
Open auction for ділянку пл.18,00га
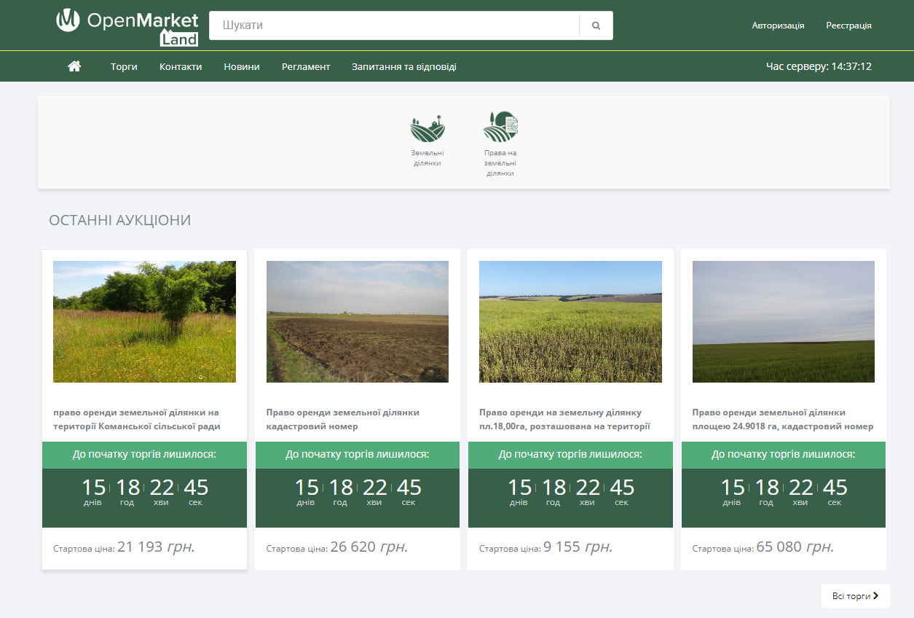pyautogui.click(x=564, y=419)
